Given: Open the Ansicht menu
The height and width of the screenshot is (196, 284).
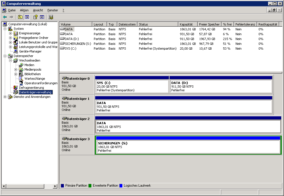Looking at the screenshot, I should coord(38,10).
